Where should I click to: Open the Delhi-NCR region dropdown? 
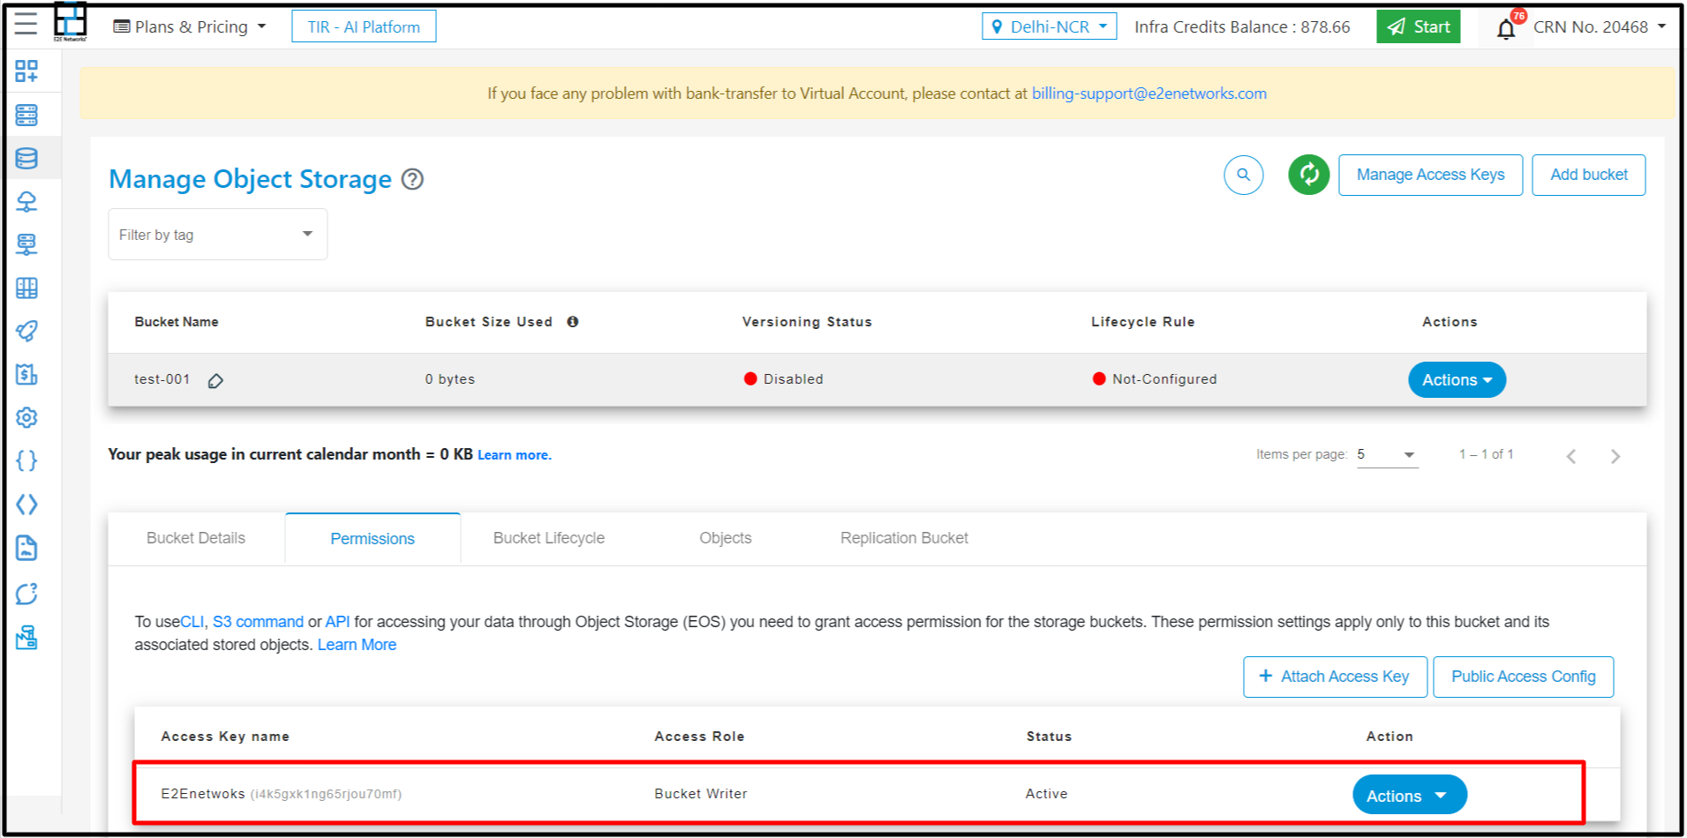1049,26
